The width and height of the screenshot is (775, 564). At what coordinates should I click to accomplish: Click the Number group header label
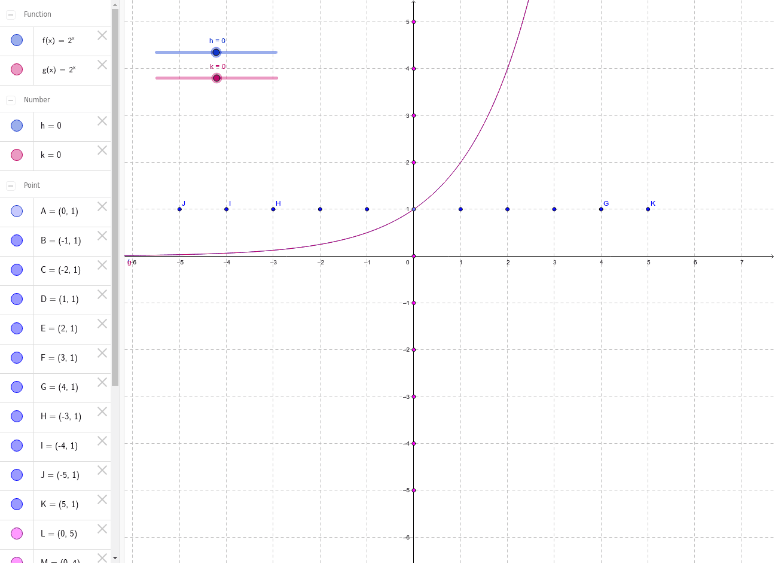[x=36, y=100]
